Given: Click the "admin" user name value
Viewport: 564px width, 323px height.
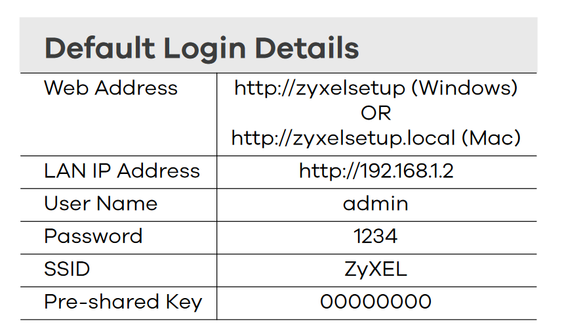Looking at the screenshot, I should 376,204.
